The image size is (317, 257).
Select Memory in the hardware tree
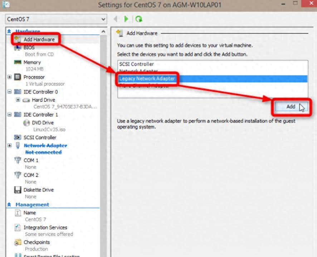coord(32,62)
